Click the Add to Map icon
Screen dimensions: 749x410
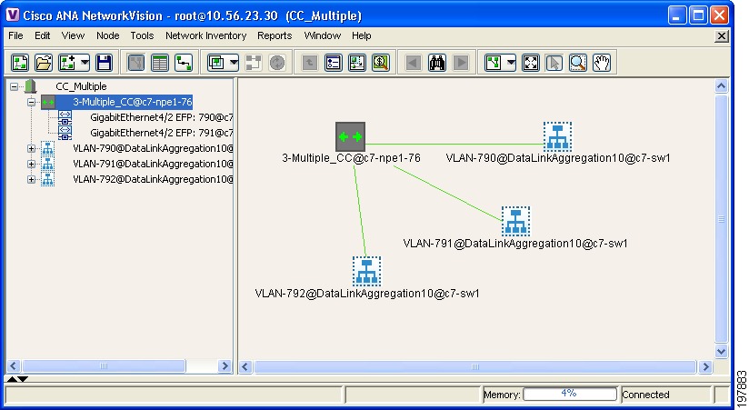click(67, 63)
